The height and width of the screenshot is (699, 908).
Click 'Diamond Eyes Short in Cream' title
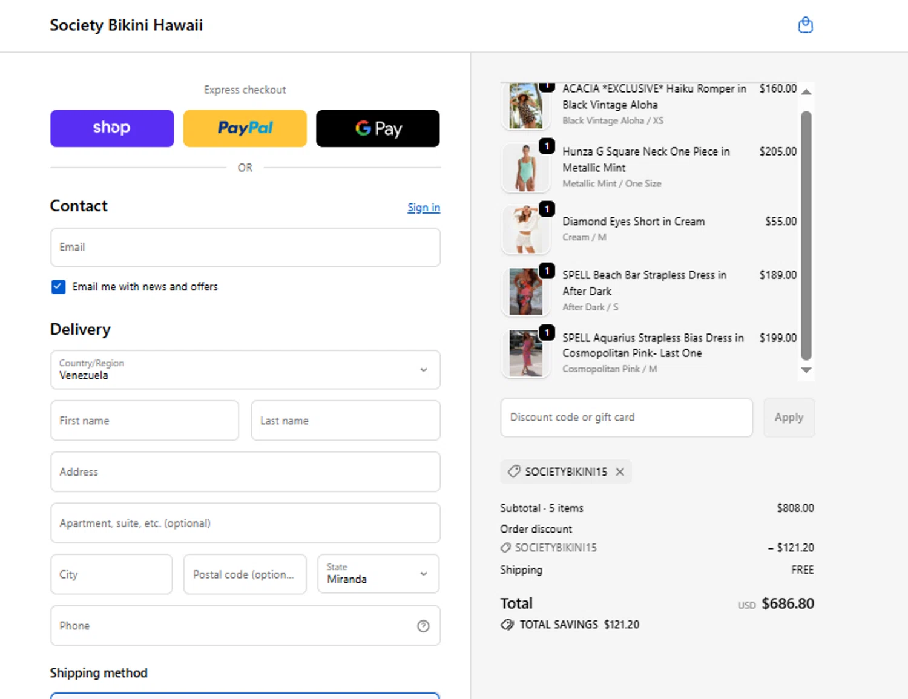tap(633, 222)
